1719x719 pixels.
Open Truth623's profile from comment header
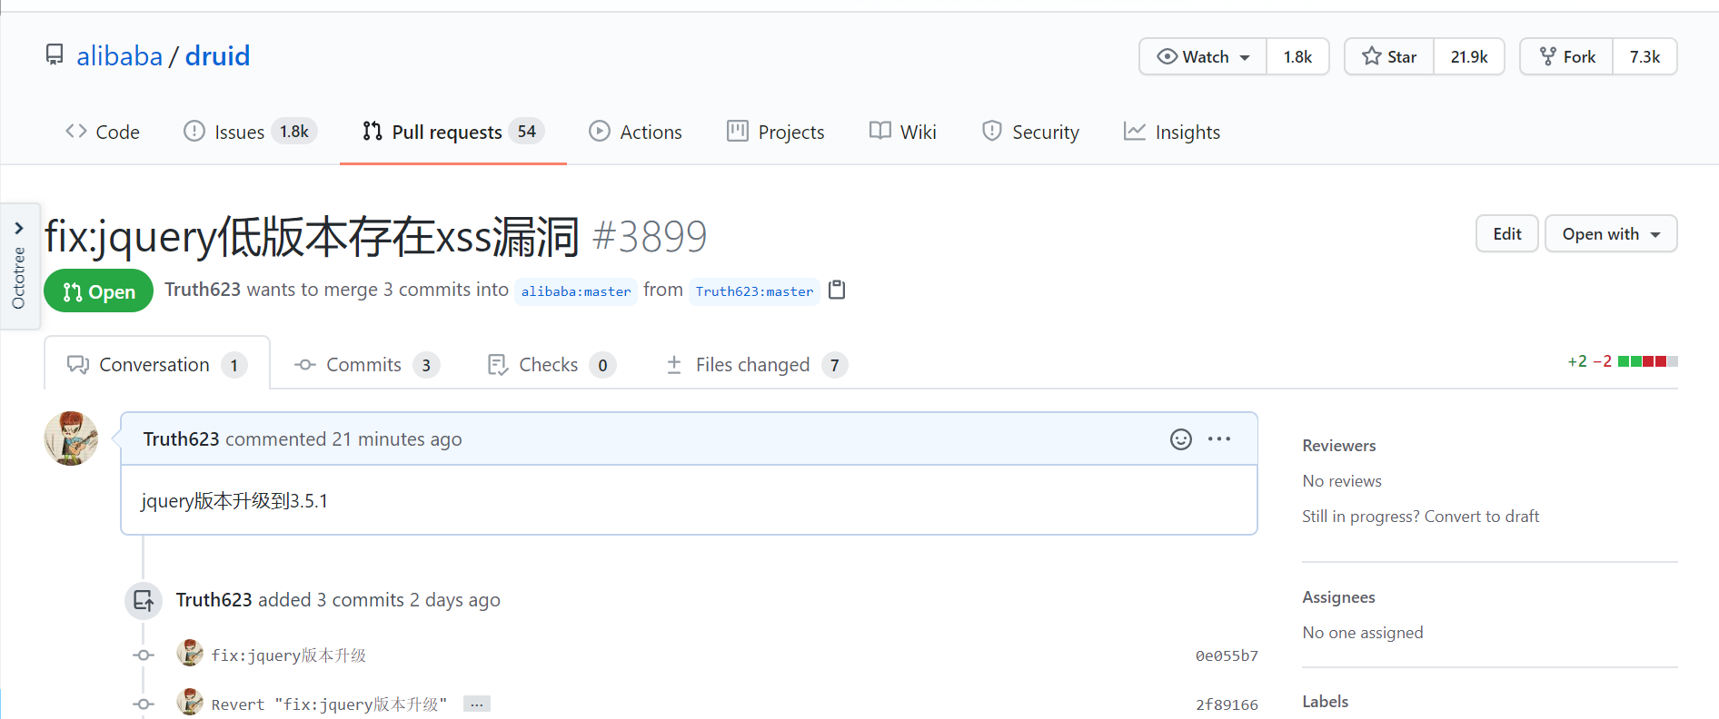pos(181,438)
